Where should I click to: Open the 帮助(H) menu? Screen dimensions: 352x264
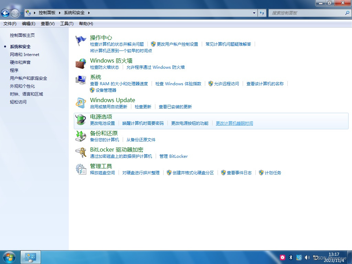pyautogui.click(x=86, y=24)
